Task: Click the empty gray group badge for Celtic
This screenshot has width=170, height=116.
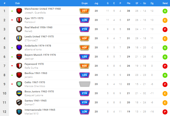Action: click(x=84, y=84)
